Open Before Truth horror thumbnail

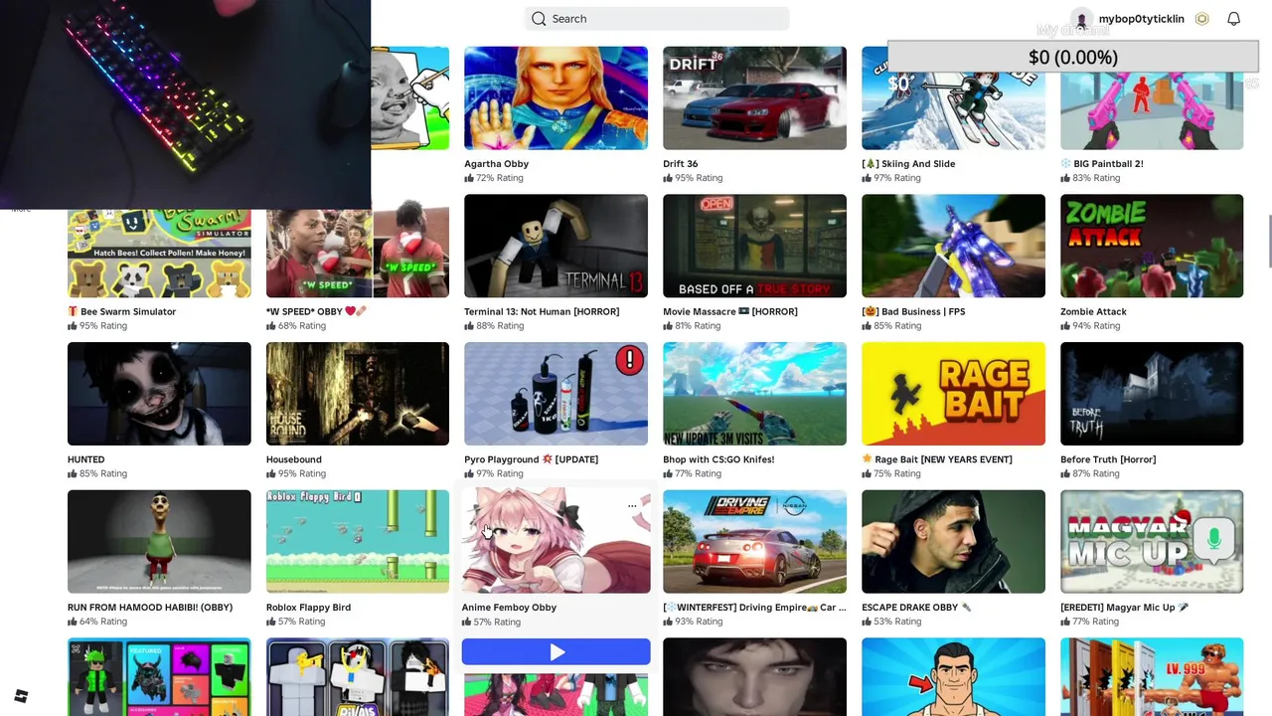(x=1152, y=394)
